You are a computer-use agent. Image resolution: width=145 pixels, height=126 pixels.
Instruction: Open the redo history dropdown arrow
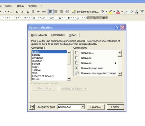8,12
